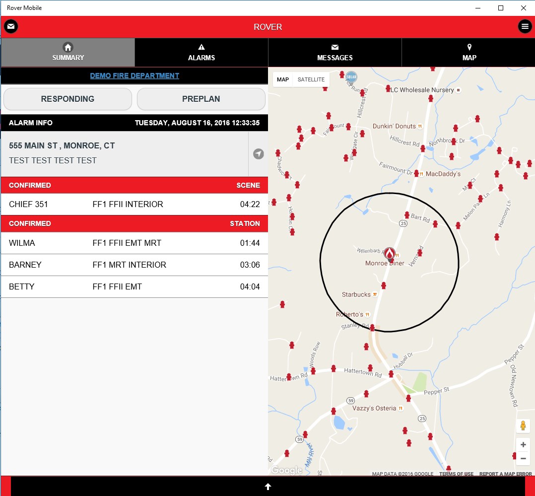Switch map view to Satellite

click(311, 79)
